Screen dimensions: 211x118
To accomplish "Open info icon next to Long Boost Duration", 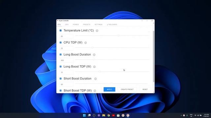I will click(x=94, y=55).
